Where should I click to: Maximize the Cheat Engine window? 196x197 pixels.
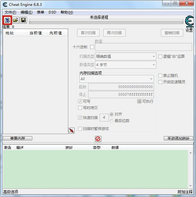coord(175,4)
